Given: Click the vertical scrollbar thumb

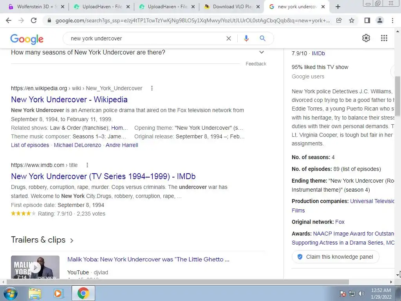Looking at the screenshot, I should [398, 96].
